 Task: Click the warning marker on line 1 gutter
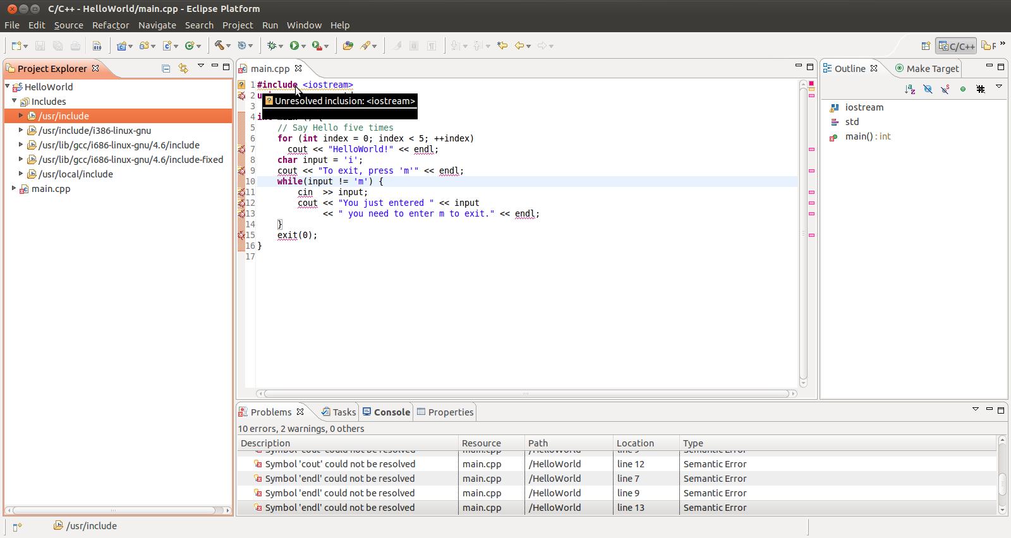point(241,85)
